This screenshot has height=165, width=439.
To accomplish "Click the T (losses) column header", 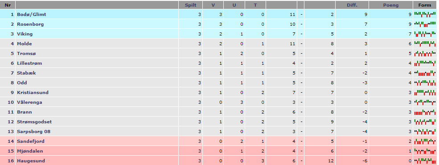I will (x=255, y=5).
